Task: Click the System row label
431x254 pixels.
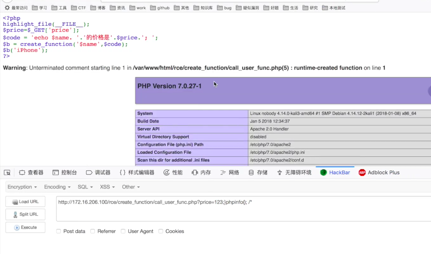Action: [145, 113]
